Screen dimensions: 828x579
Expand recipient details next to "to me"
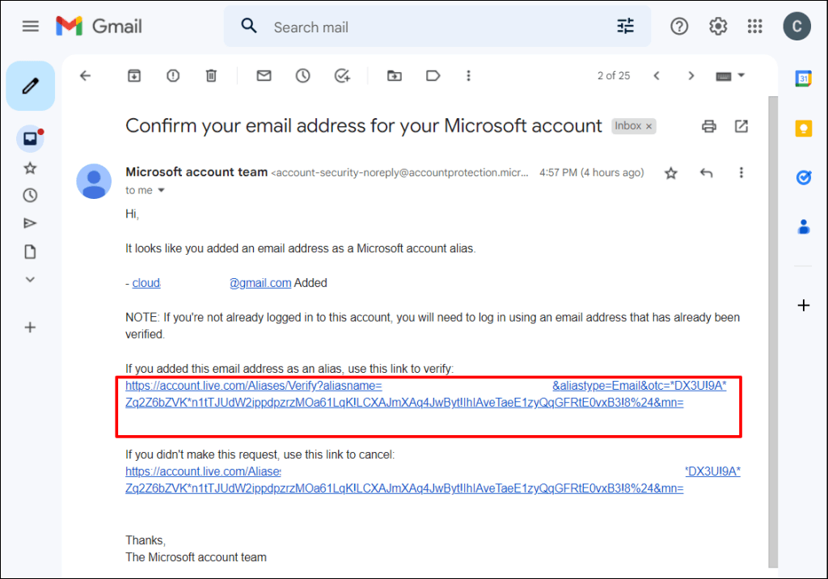161,190
